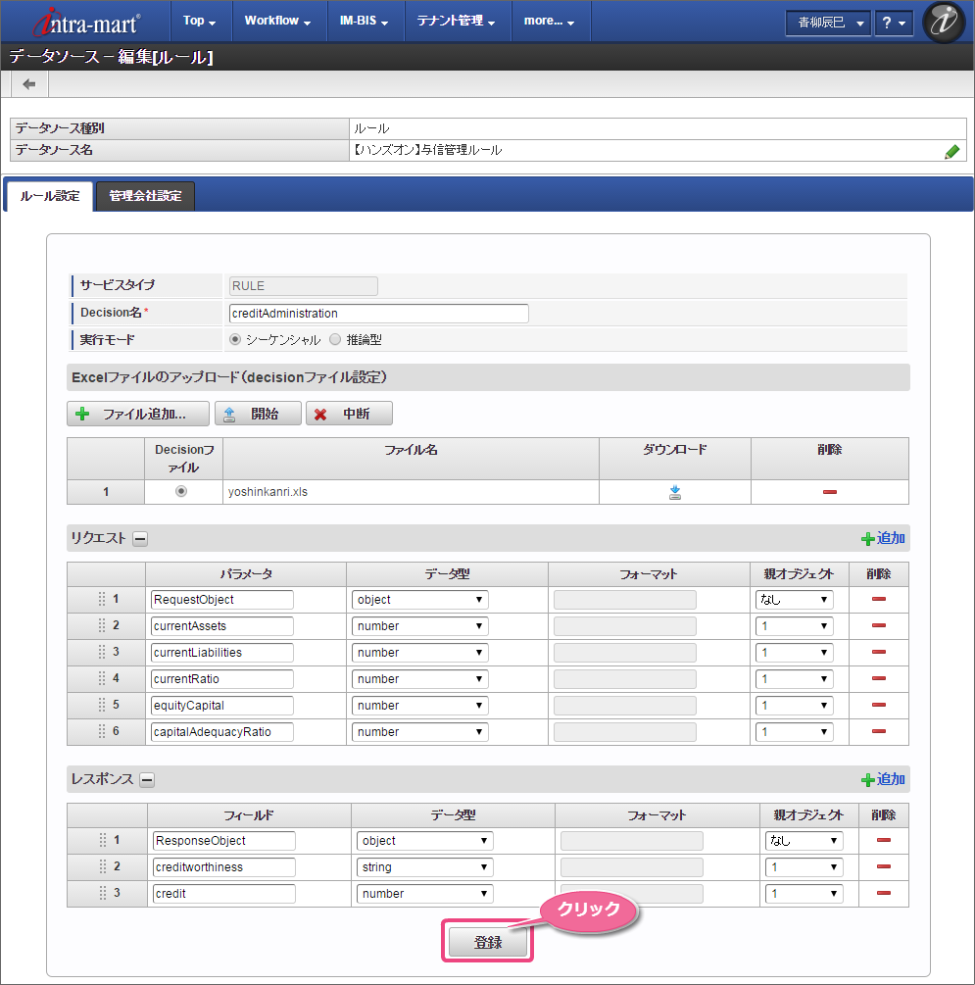
Task: Click ファイル追加... button
Action: pos(138,414)
